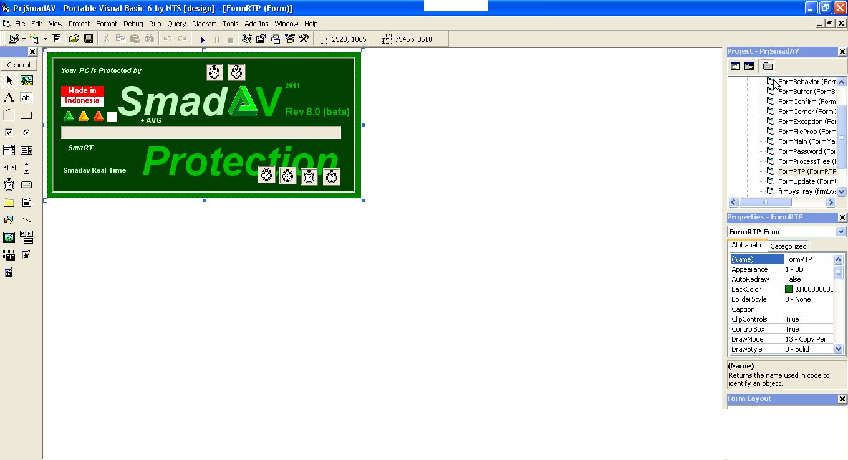Select the Pointer tool in the toolbox
848x460 pixels.
click(x=9, y=80)
